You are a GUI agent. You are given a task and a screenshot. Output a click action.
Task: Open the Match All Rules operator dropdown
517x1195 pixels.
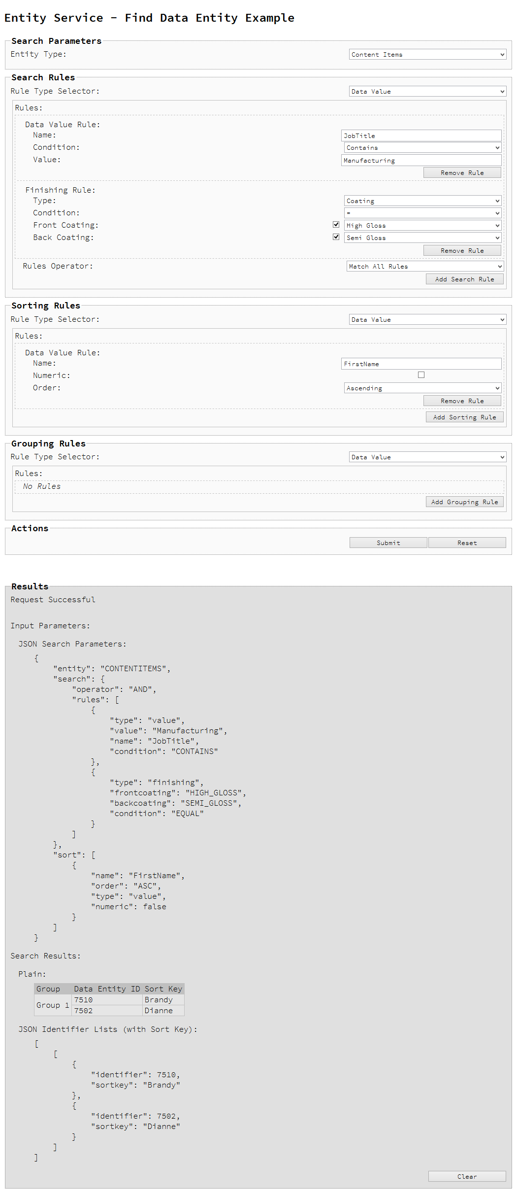(425, 267)
